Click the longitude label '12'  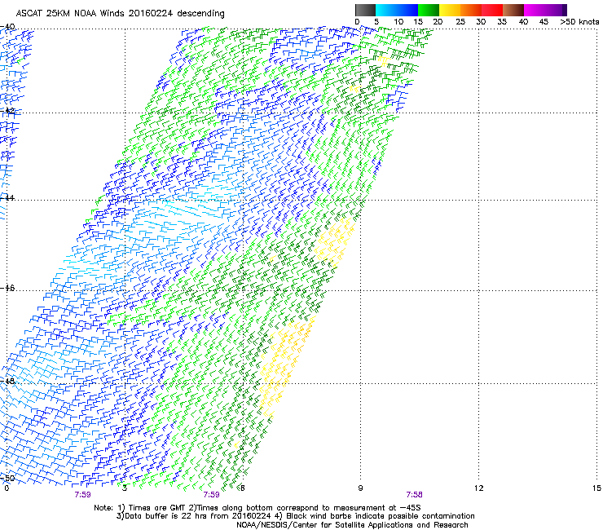478,488
